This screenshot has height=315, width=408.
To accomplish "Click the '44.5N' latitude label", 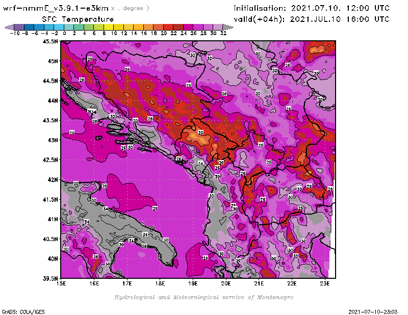I will click(x=50, y=81).
